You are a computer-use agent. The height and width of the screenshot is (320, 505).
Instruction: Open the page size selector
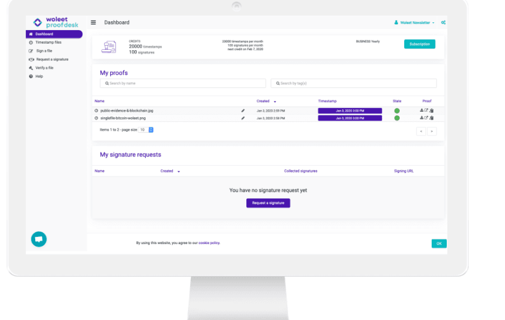(146, 130)
